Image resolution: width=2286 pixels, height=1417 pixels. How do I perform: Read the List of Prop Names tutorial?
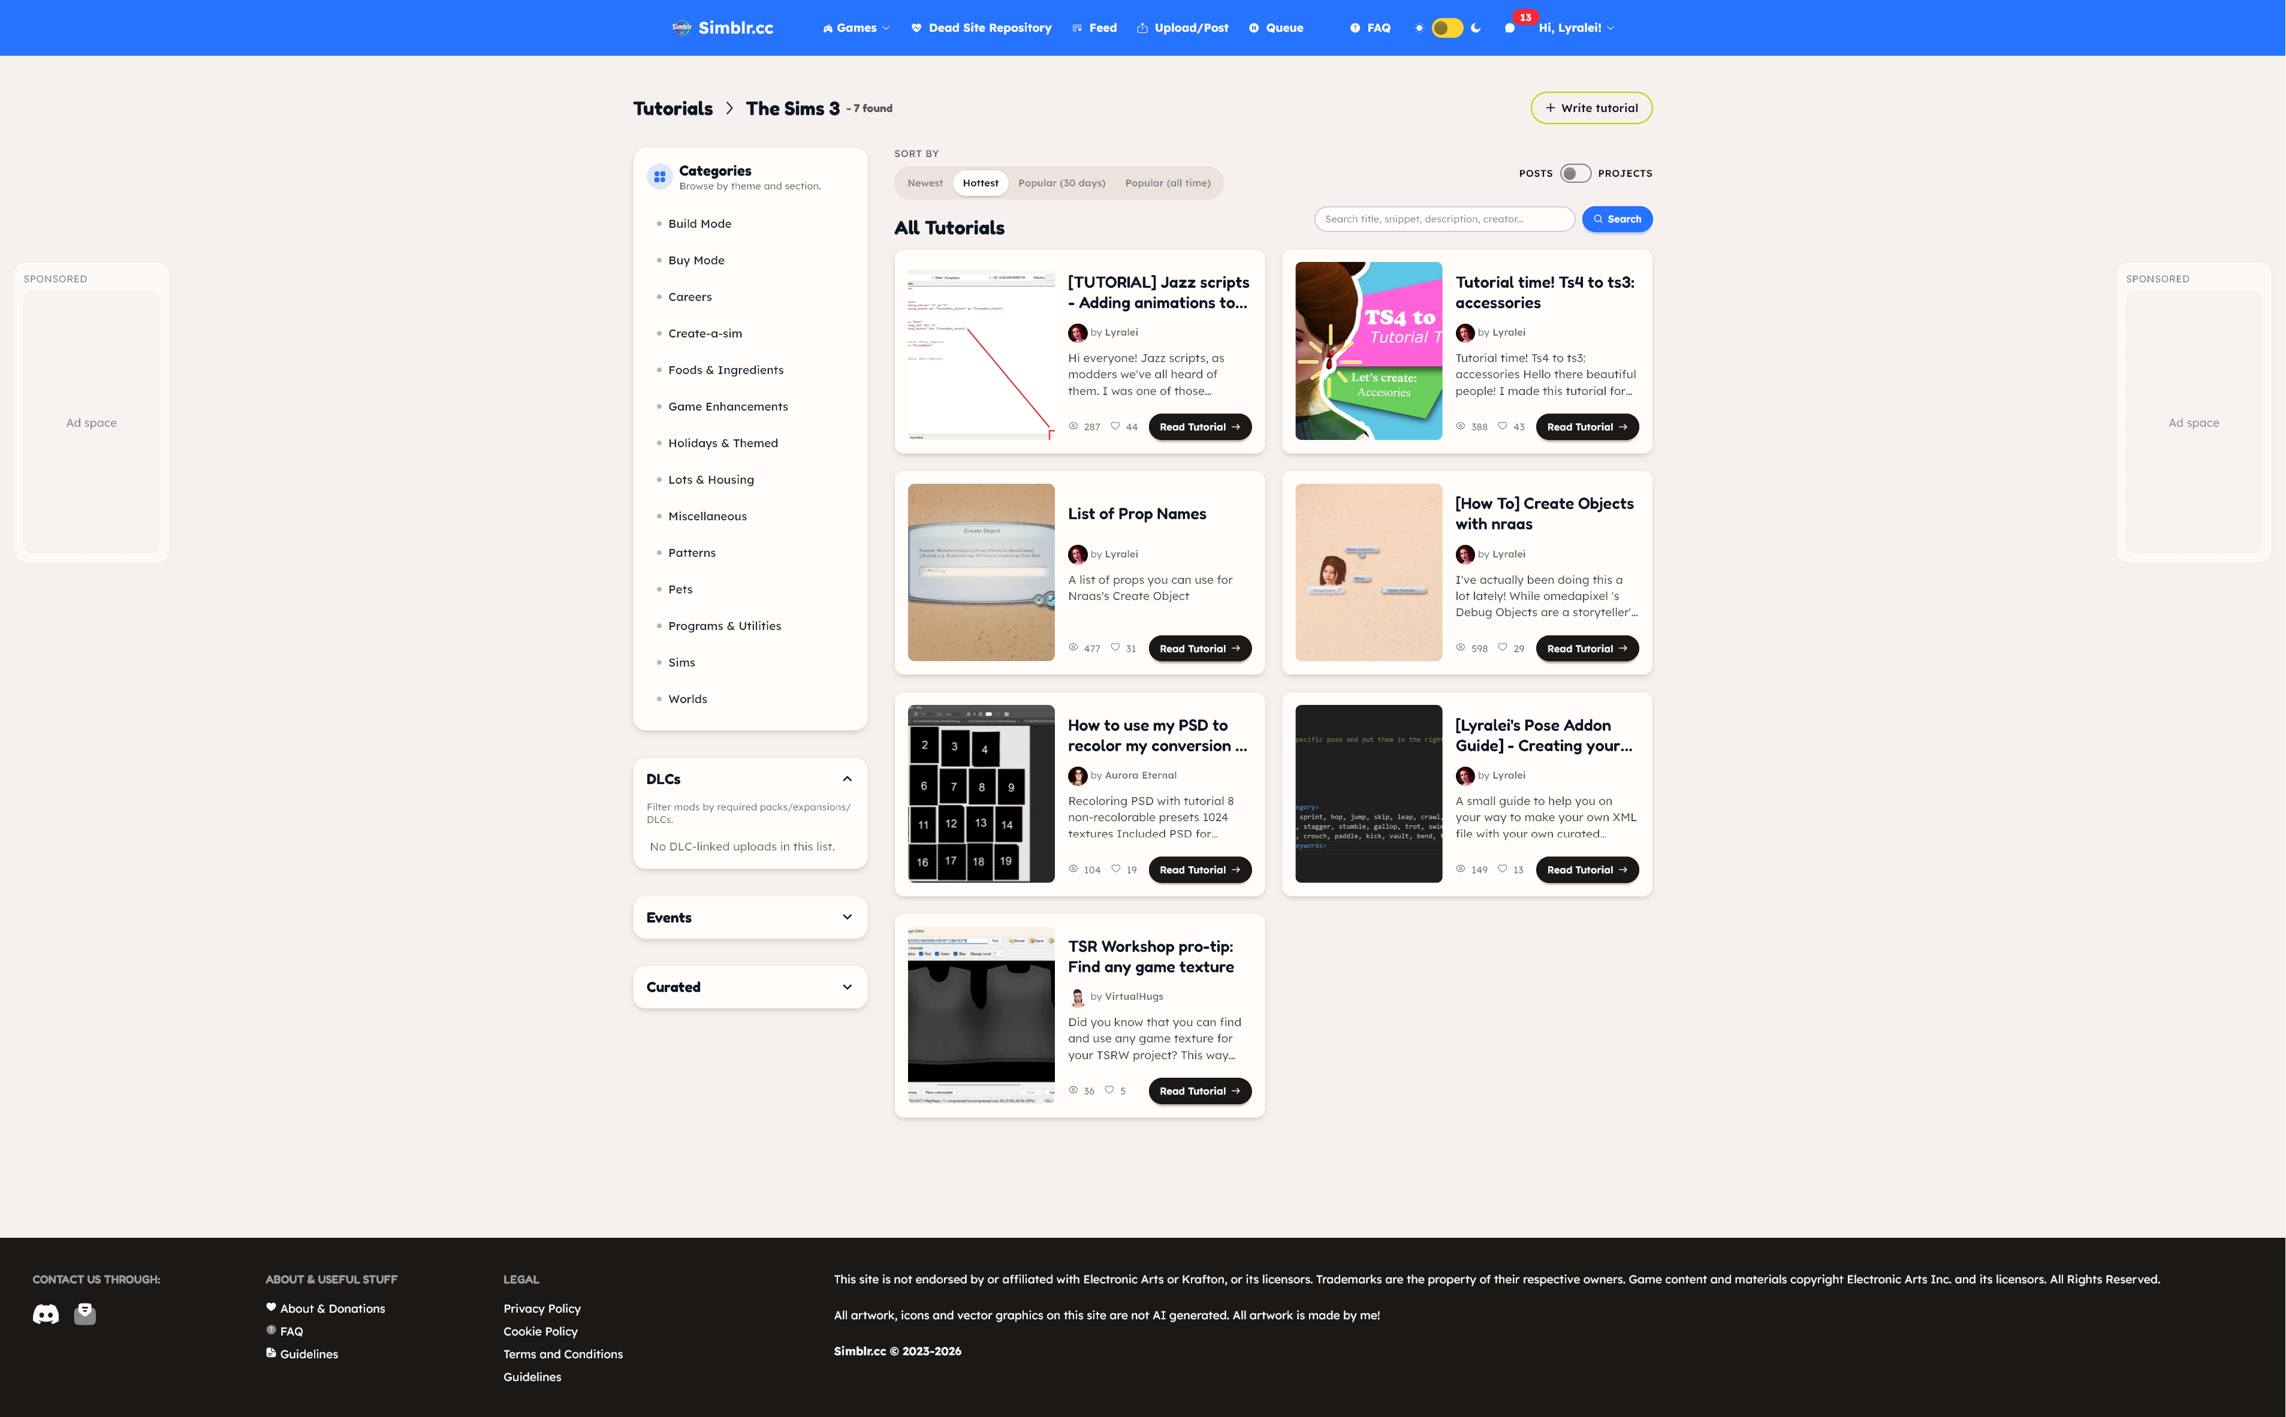point(1199,649)
